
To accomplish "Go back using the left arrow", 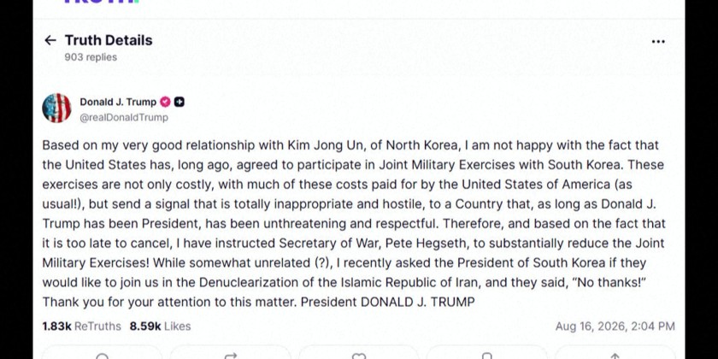I will [x=50, y=41].
